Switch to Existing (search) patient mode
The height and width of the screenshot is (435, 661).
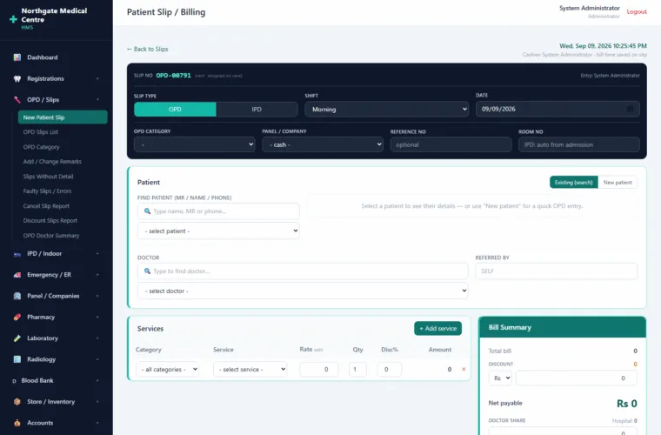tap(574, 183)
